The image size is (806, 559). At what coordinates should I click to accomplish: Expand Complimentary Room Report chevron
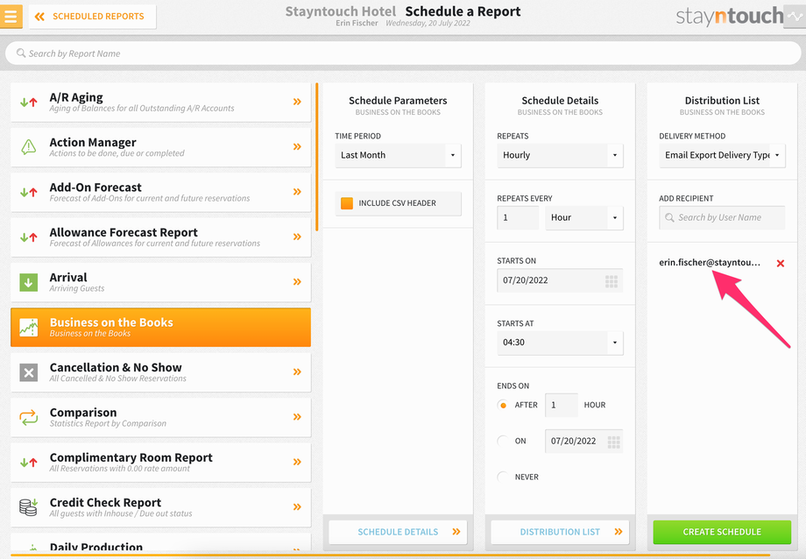(297, 462)
